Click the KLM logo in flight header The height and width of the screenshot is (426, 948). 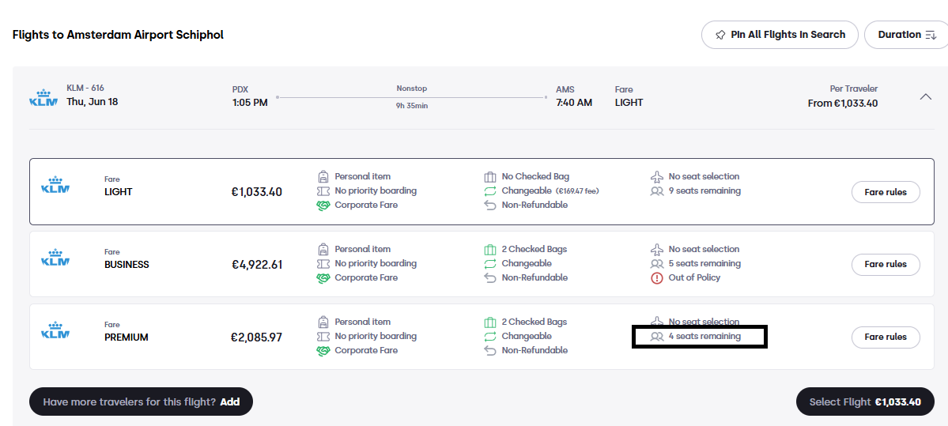pos(43,97)
